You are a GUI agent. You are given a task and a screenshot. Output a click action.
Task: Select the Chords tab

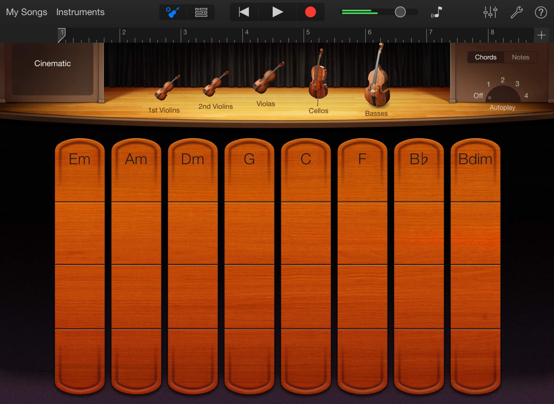[486, 57]
